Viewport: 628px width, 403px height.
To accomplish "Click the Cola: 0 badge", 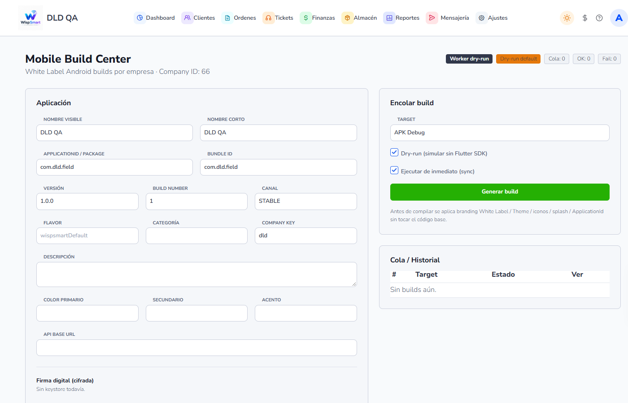I will tap(557, 59).
